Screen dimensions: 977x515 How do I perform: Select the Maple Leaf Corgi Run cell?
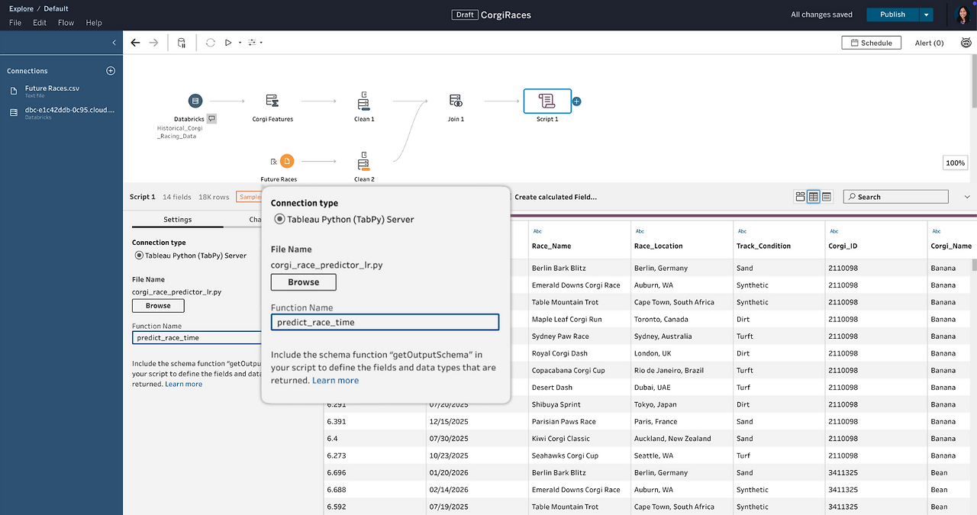pos(579,319)
